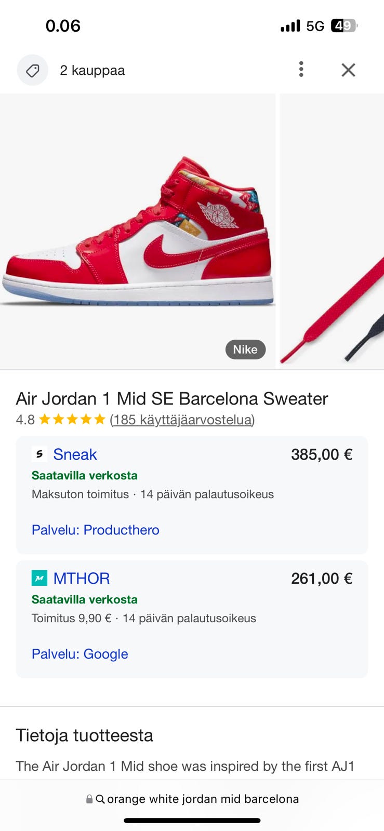Tap the search magnifier icon in address bar
The width and height of the screenshot is (384, 831).
(100, 799)
